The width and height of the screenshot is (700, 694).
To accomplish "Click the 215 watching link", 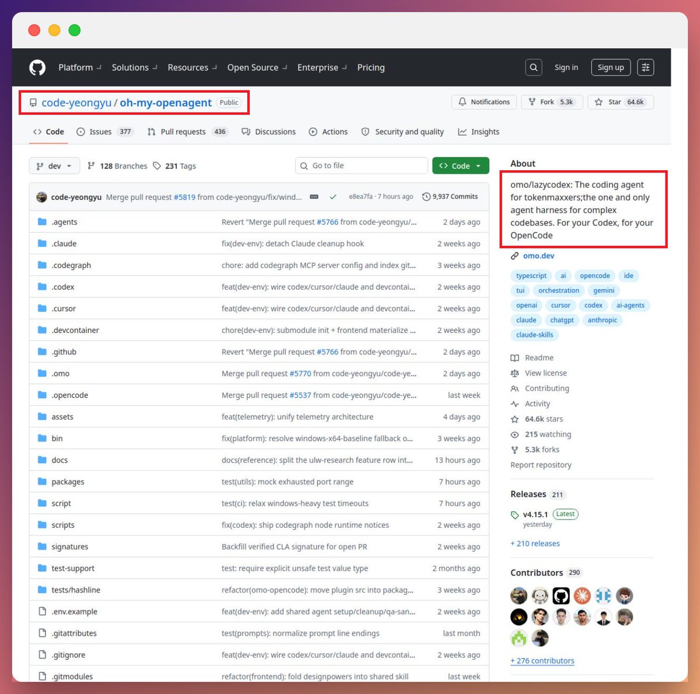I will [x=541, y=434].
